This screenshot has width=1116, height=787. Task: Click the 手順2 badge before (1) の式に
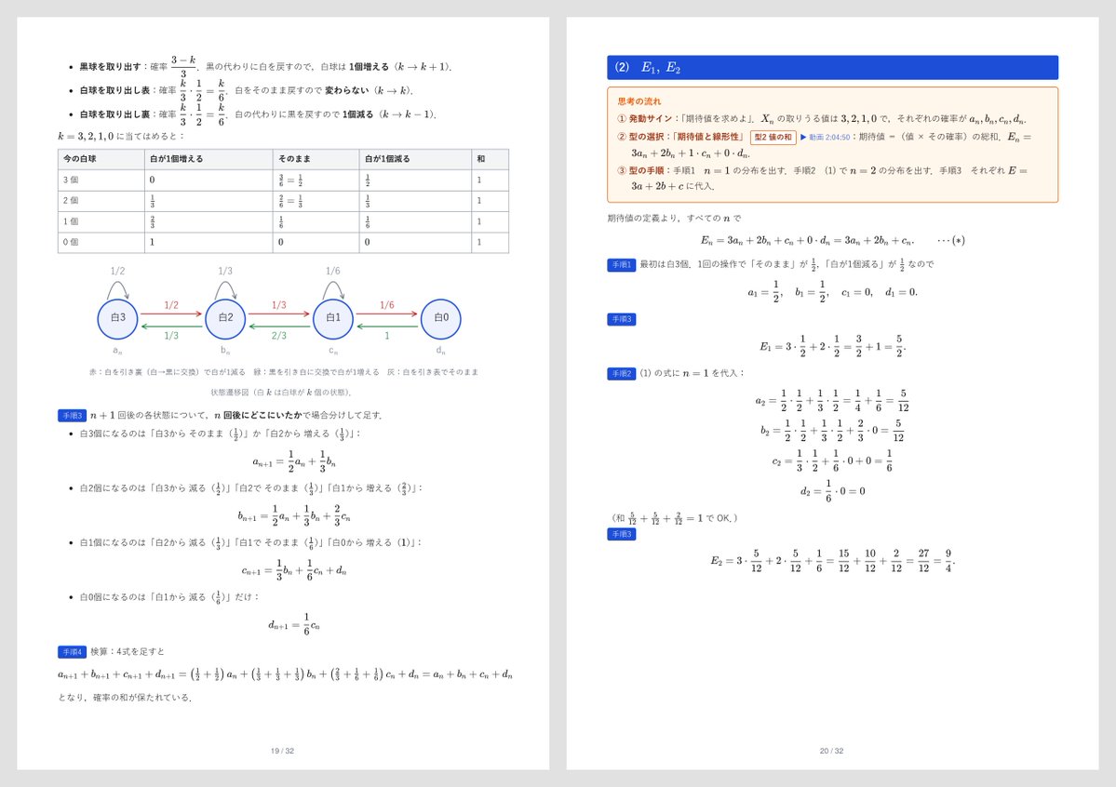pyautogui.click(x=621, y=374)
